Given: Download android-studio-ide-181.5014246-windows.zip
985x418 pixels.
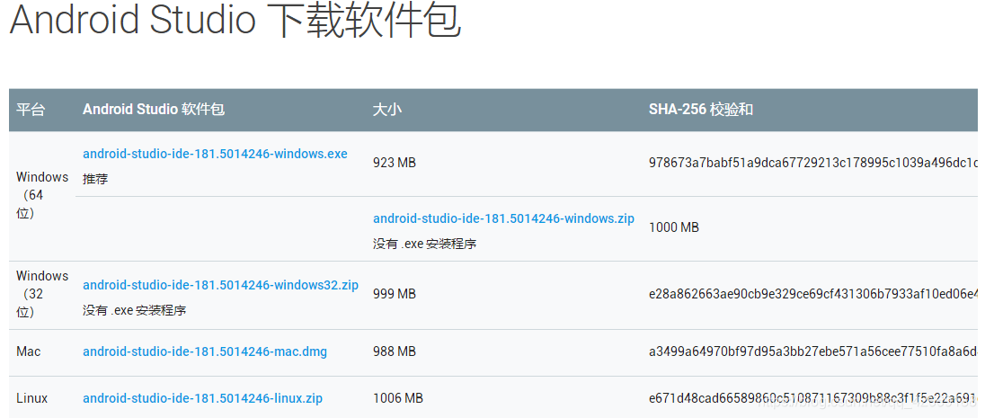Looking at the screenshot, I should (504, 218).
